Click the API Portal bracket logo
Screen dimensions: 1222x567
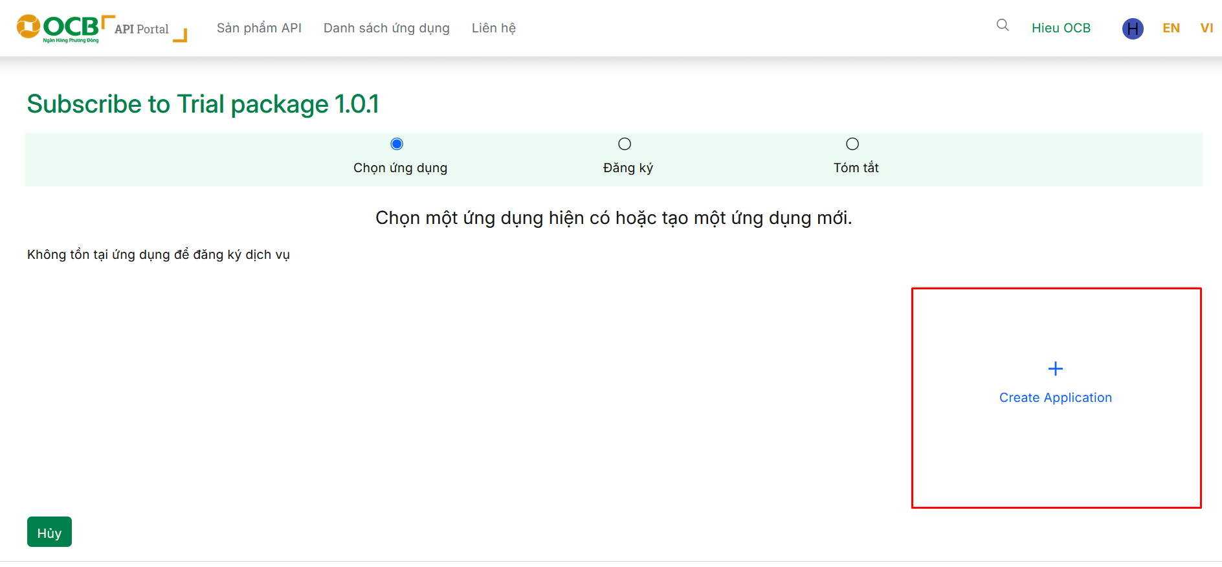(x=145, y=29)
